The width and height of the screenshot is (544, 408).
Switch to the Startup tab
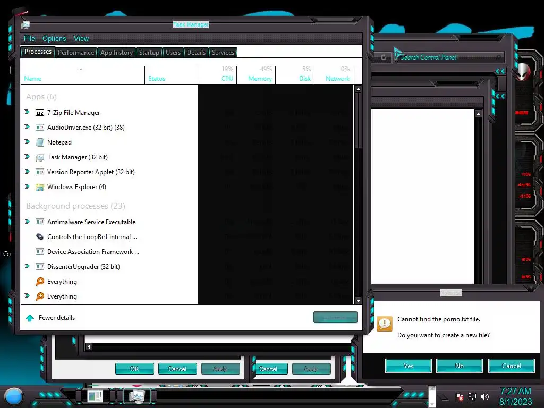[x=149, y=53]
